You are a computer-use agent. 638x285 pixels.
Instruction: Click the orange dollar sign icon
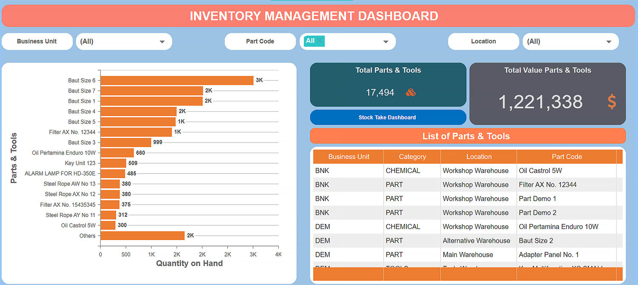[612, 102]
